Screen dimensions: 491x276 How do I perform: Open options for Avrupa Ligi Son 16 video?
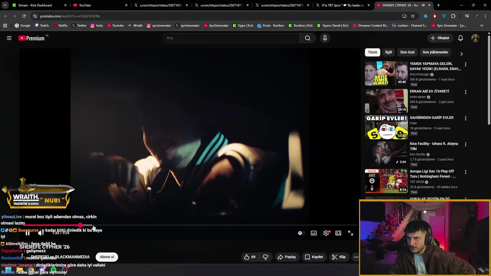click(x=466, y=172)
